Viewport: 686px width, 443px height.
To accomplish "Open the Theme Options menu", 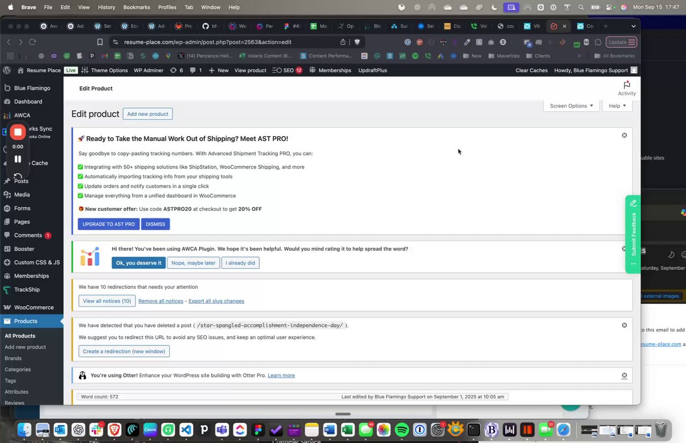I will pyautogui.click(x=104, y=70).
